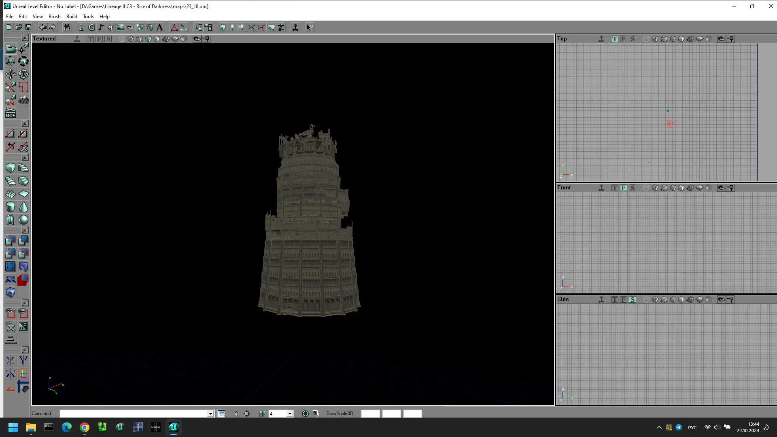Image resolution: width=777 pixels, height=437 pixels.
Task: Select the Actor Rotate tool
Action: [23, 62]
